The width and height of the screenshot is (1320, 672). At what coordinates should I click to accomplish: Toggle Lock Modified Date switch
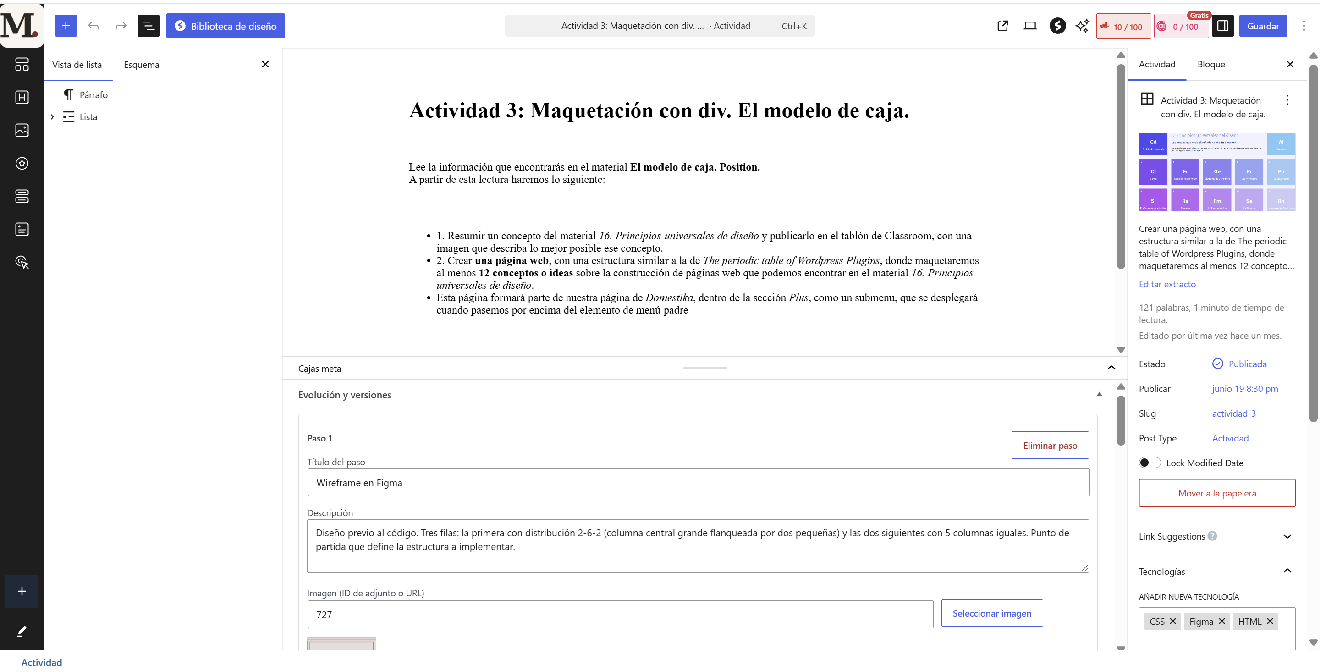coord(1149,463)
